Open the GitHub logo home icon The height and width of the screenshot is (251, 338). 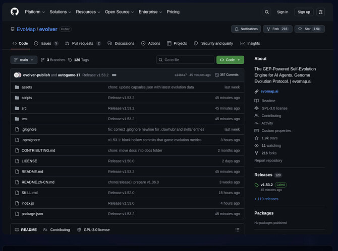pos(15,12)
